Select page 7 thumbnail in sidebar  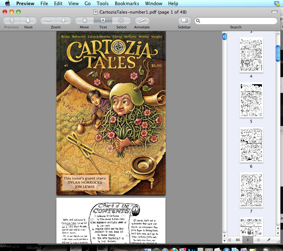[x=251, y=190]
